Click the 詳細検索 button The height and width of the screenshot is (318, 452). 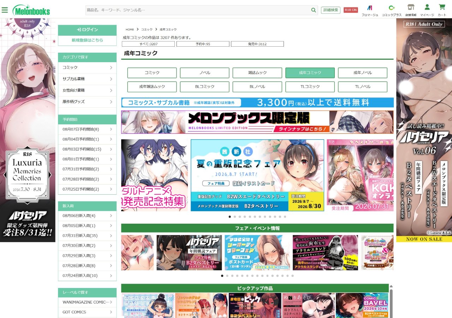(x=331, y=10)
